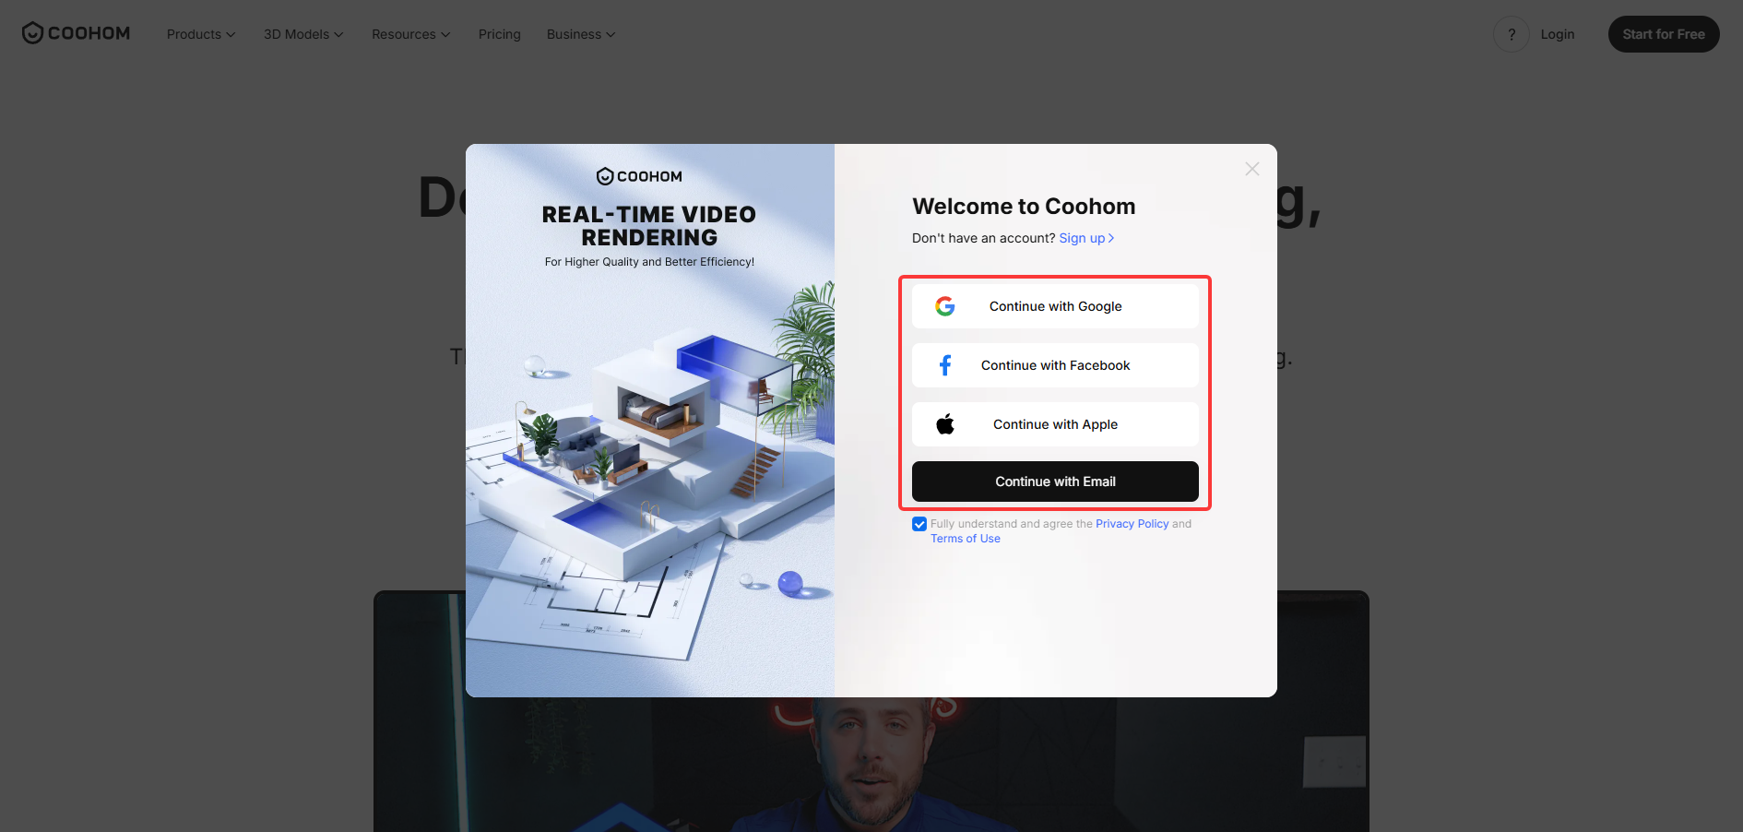Image resolution: width=1743 pixels, height=832 pixels.
Task: Uncheck the Privacy Policy agreement checkbox
Action: [x=919, y=524]
